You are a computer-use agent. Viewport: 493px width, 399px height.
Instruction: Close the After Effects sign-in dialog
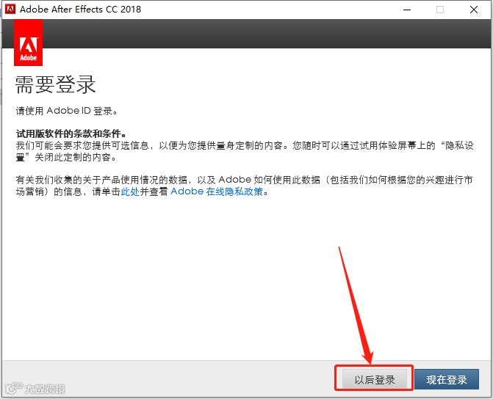point(474,10)
